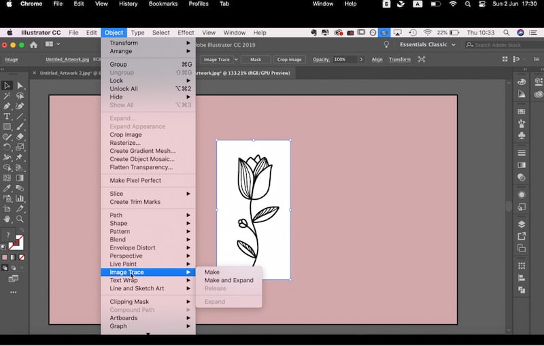The height and width of the screenshot is (346, 544).
Task: Select the Paintbrush tool
Action: tap(20, 126)
